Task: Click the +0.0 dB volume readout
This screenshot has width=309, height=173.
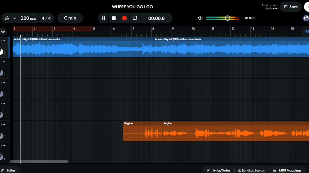Action: [250, 18]
